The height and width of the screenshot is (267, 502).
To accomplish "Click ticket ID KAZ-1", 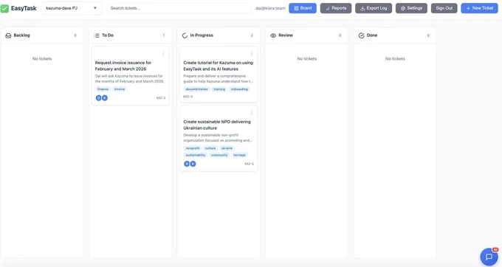I will coord(249,164).
